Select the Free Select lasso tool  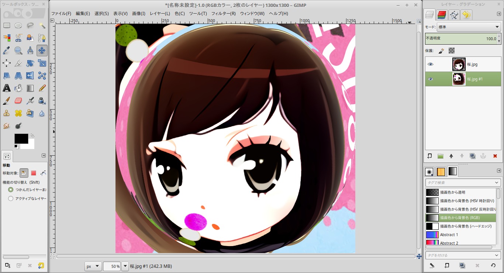[30, 25]
